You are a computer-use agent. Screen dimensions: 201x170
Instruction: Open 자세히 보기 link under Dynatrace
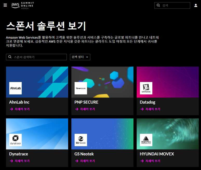point(20,161)
